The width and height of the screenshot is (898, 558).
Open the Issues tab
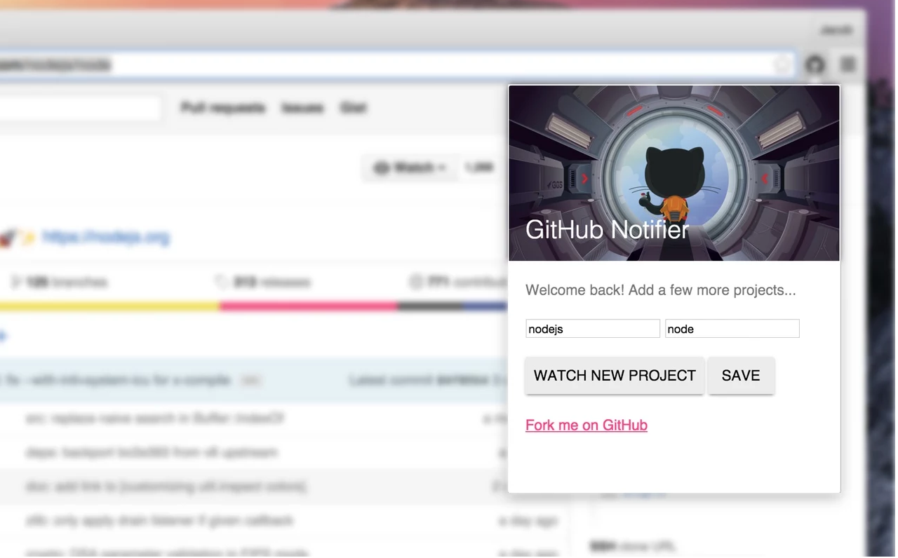[302, 107]
